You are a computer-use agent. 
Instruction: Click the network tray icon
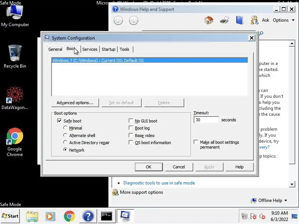(x=244, y=217)
